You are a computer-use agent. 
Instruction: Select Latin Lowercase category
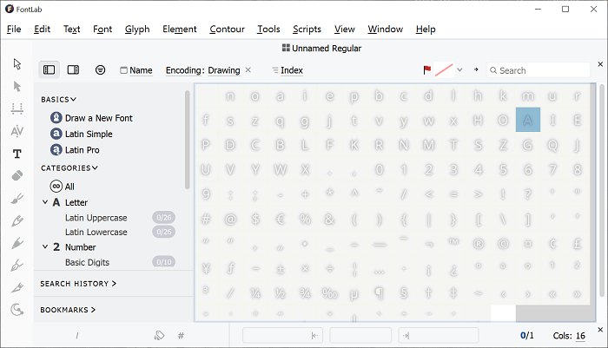pyautogui.click(x=96, y=232)
